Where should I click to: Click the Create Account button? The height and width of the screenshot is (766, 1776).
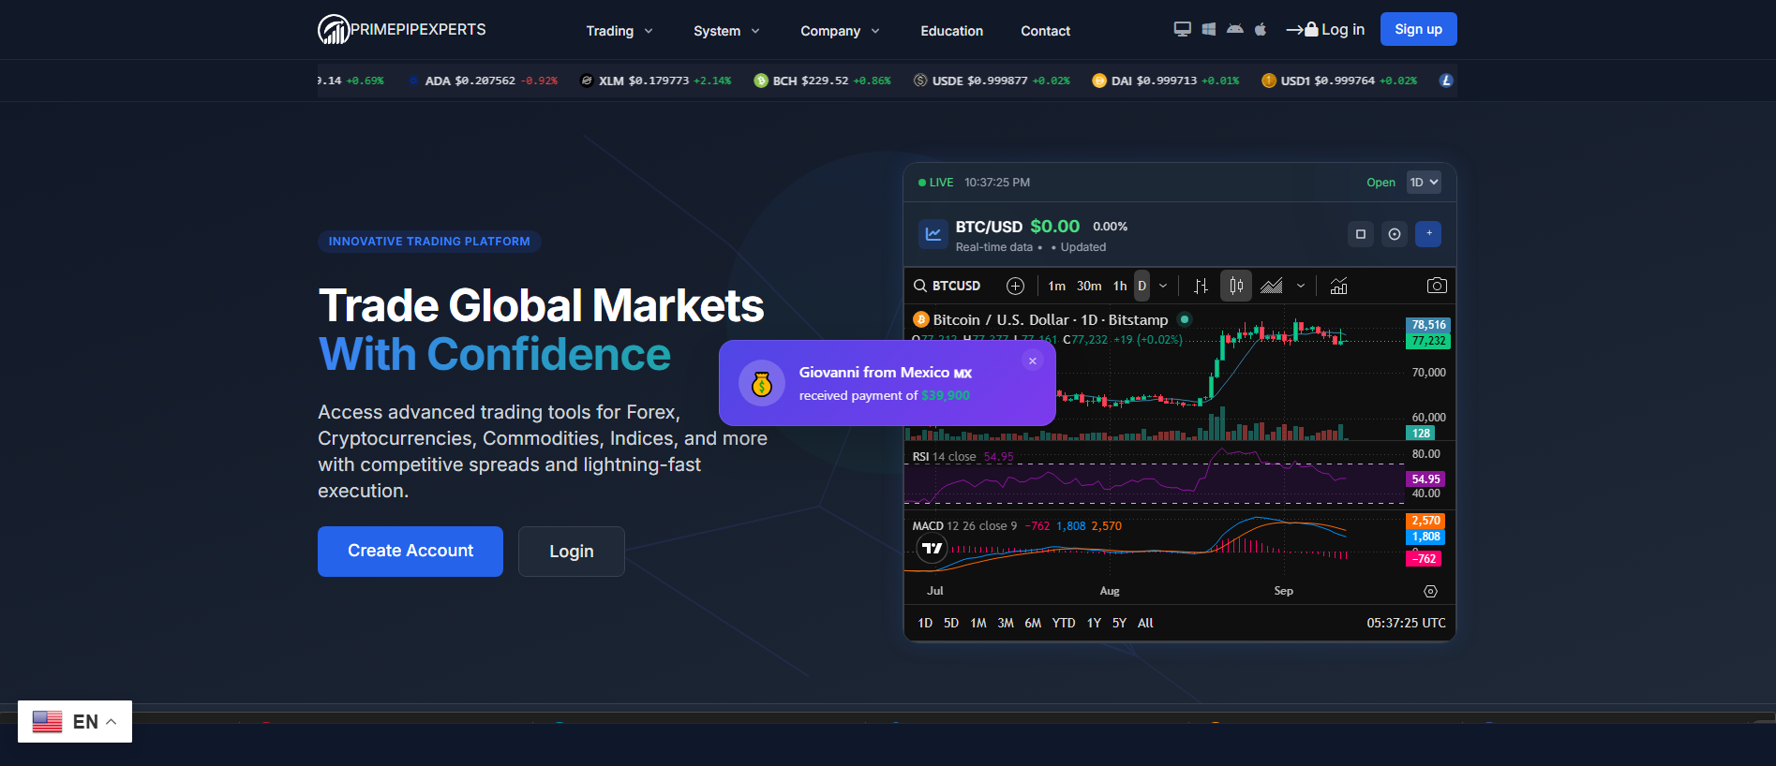pos(410,552)
